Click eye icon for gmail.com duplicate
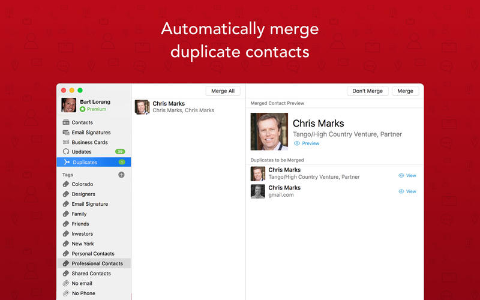This screenshot has height=300, width=480. (401, 191)
